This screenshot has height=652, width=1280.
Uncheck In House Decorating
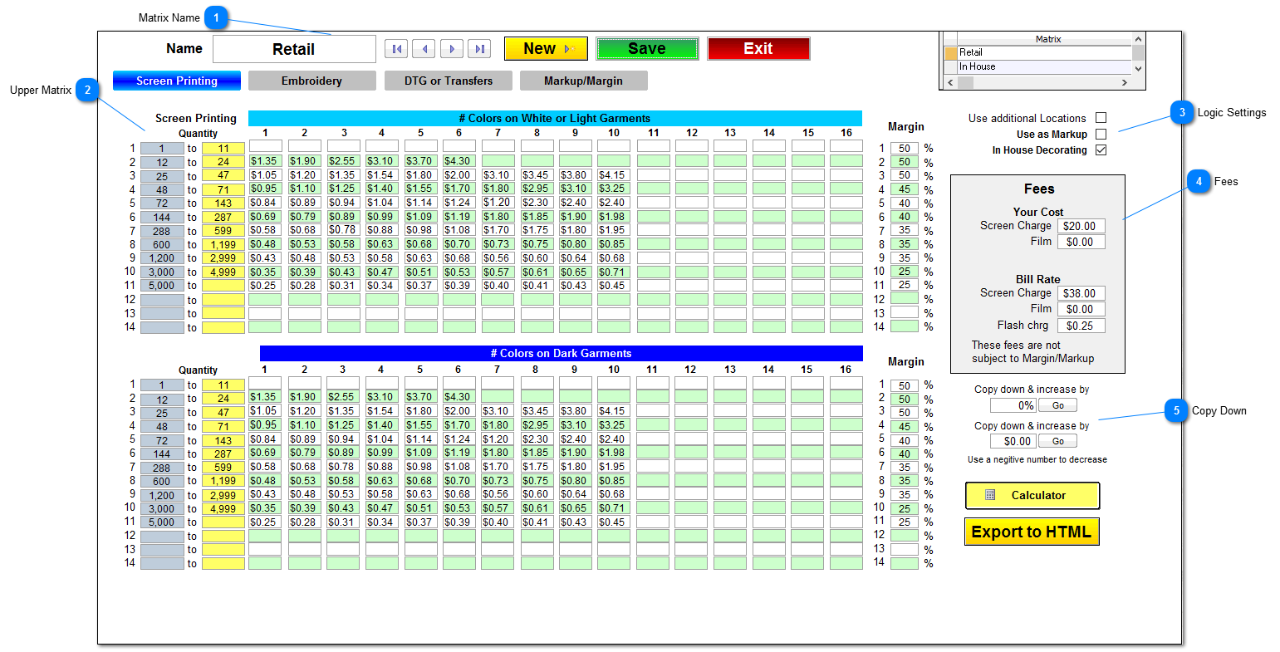point(1101,150)
